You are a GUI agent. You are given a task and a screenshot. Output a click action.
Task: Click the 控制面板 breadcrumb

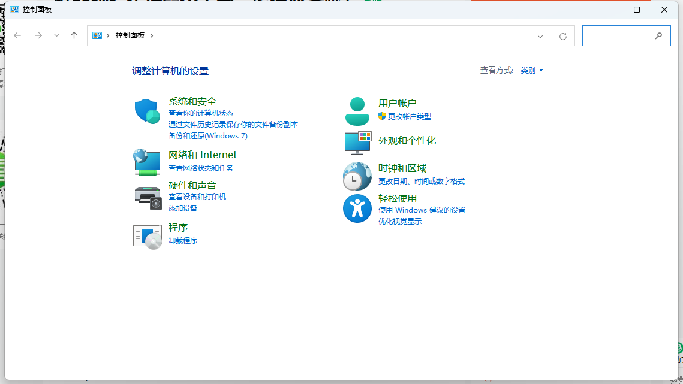(130, 36)
